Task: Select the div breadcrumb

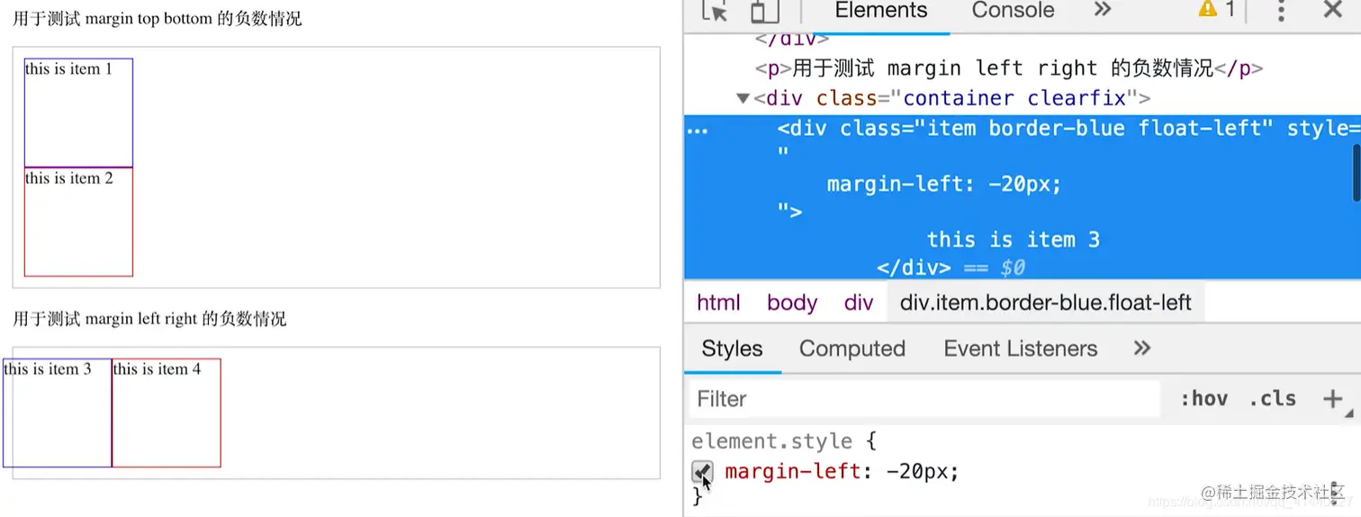Action: [859, 303]
